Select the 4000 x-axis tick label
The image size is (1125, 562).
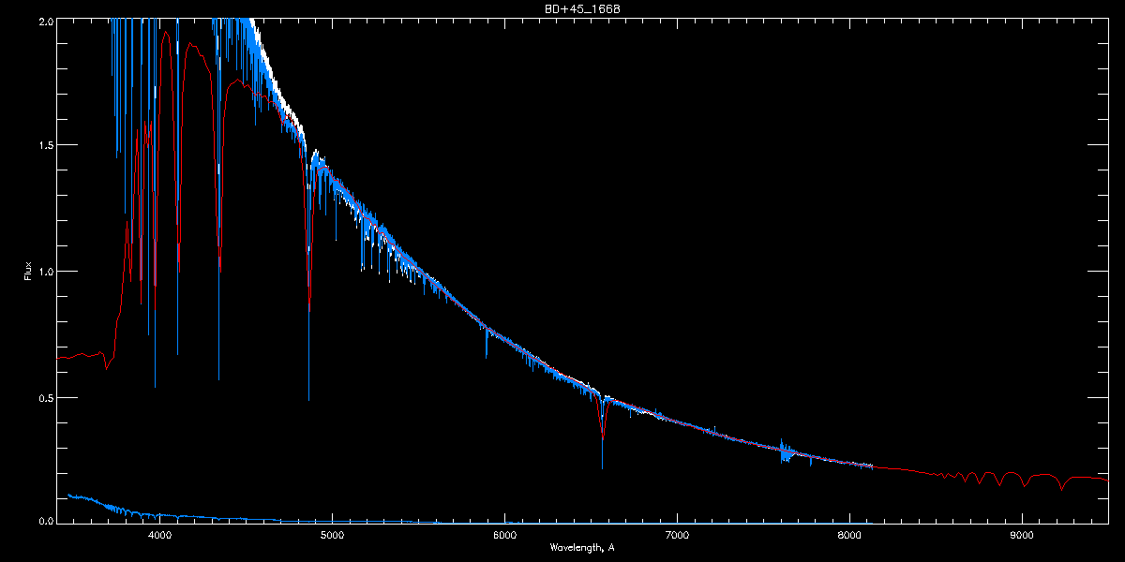160,536
